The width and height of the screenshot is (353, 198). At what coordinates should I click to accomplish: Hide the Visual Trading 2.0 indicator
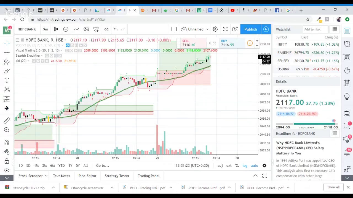point(67,51)
